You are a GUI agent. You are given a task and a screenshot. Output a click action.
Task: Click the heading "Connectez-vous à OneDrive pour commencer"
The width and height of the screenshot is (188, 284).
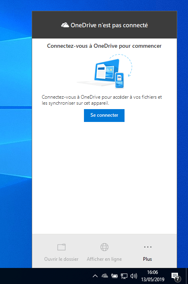tap(104, 46)
